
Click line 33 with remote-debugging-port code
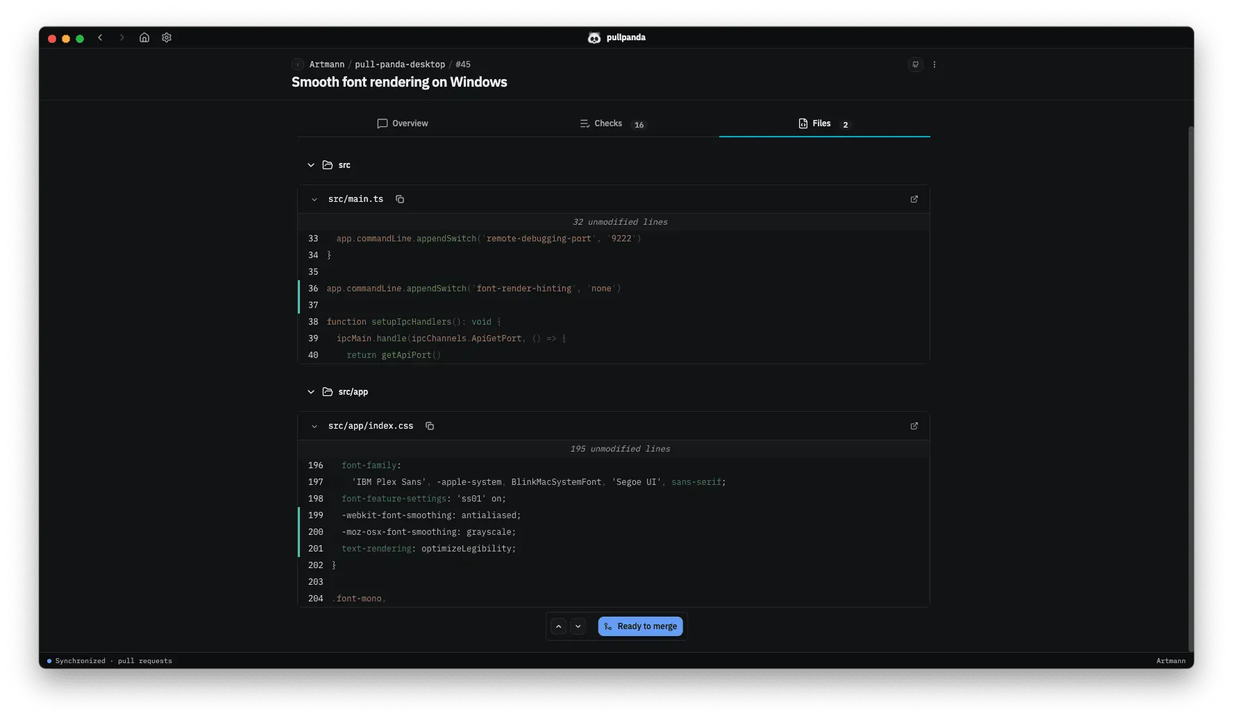pos(614,239)
